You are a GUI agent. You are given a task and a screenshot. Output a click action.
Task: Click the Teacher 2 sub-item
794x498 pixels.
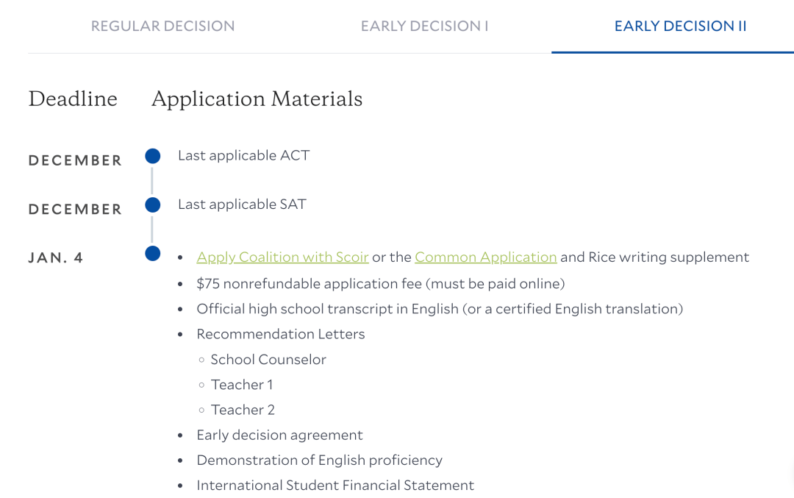click(x=242, y=410)
